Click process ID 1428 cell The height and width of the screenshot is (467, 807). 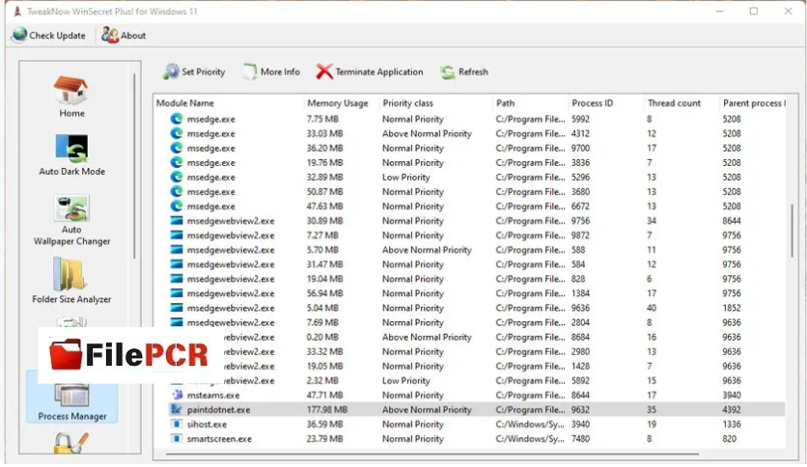tap(580, 367)
